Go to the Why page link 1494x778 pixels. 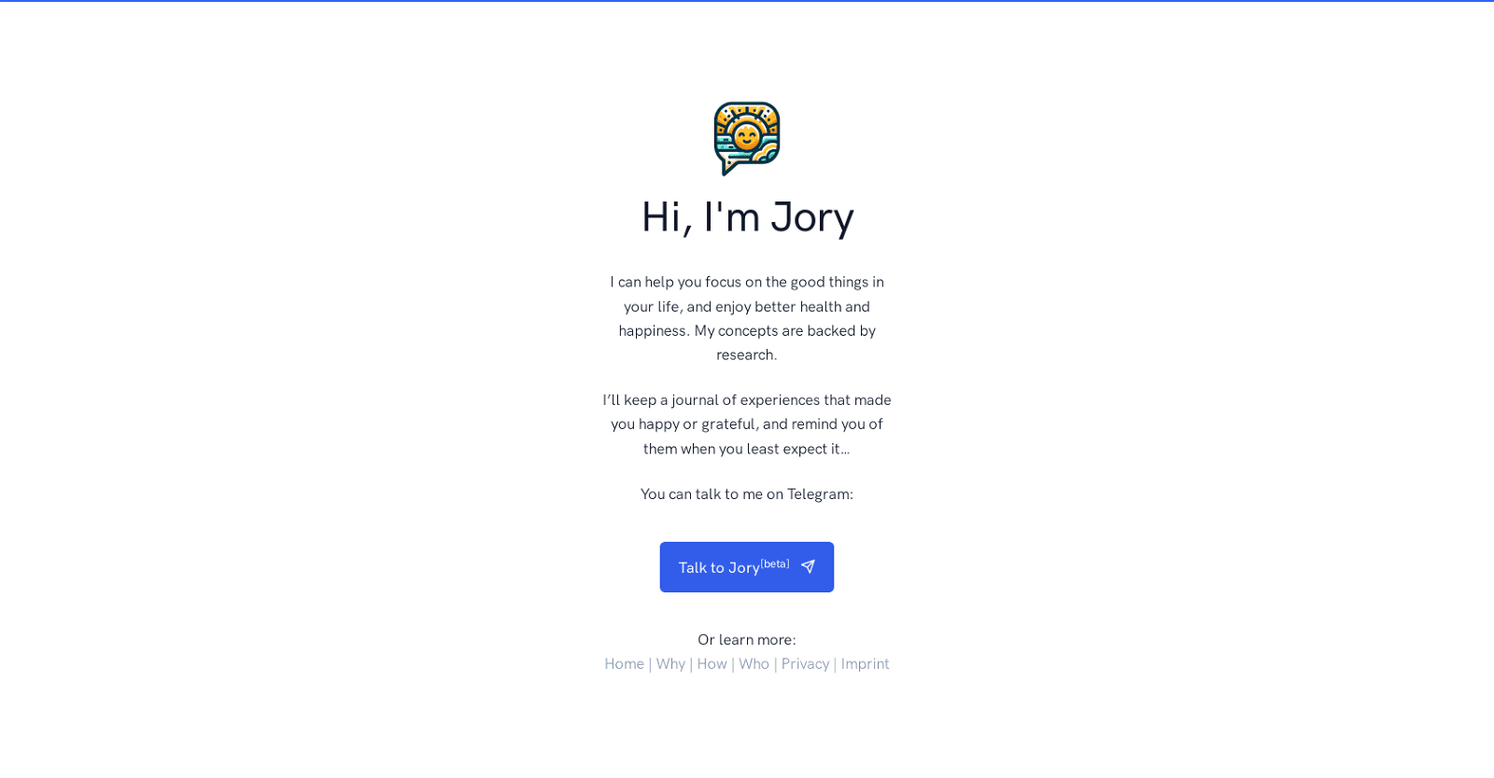[670, 664]
